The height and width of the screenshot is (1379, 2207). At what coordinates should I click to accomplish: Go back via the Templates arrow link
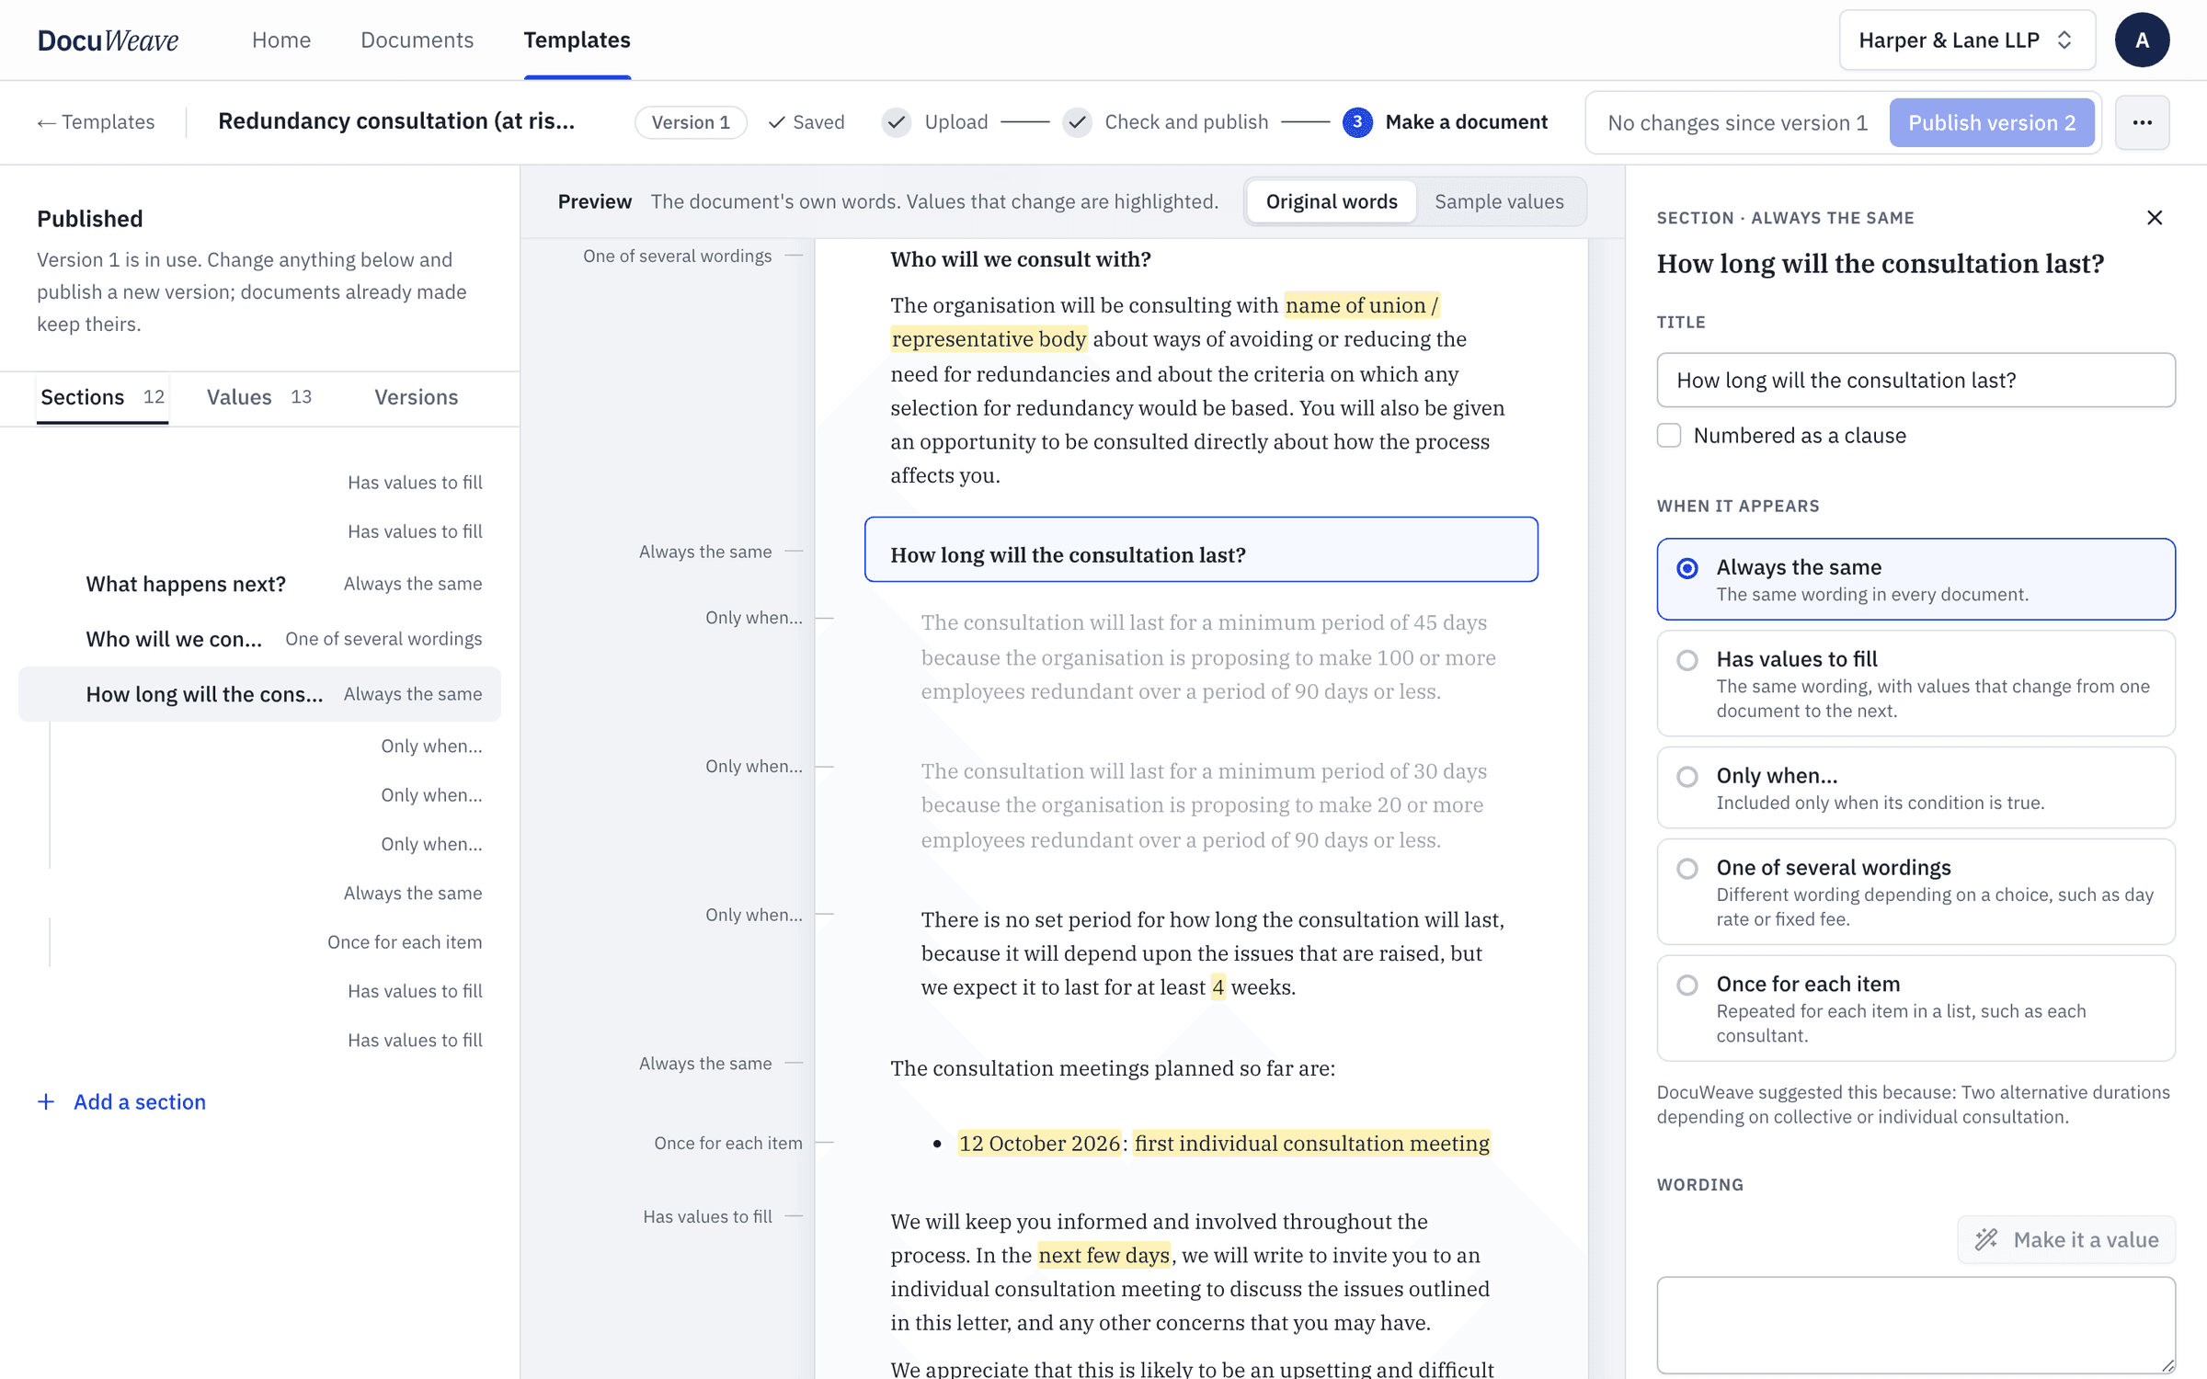[x=96, y=122]
